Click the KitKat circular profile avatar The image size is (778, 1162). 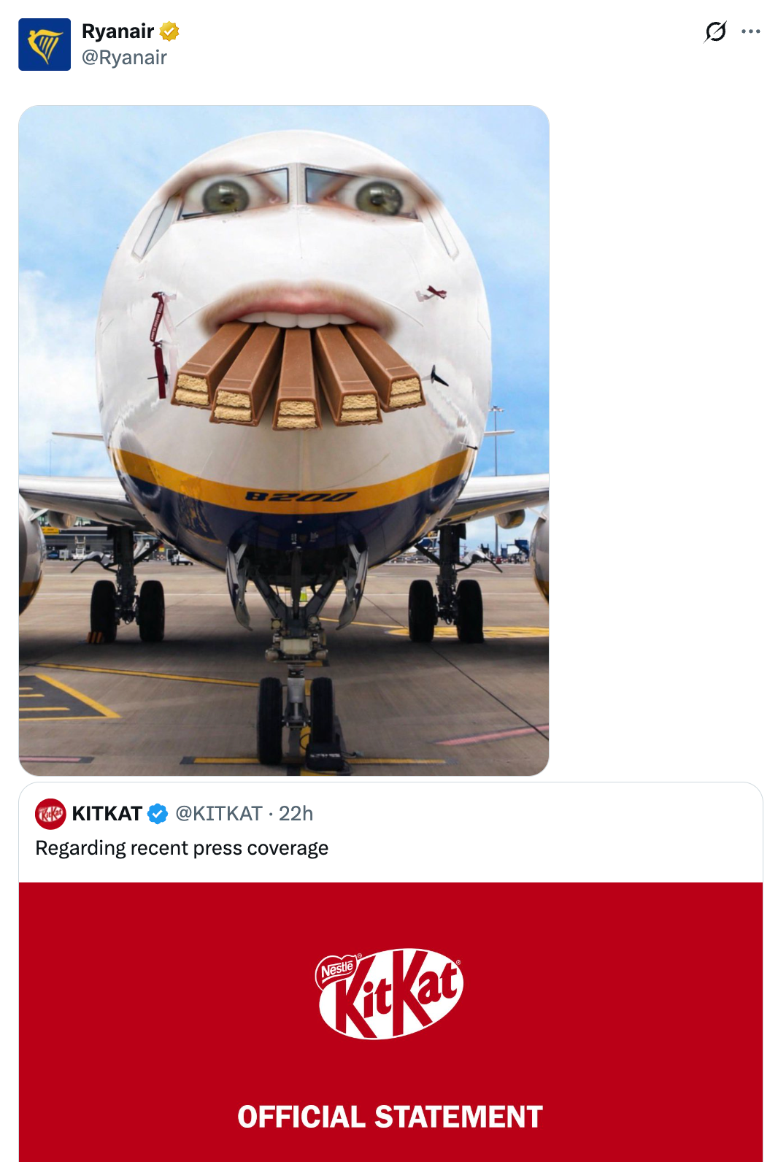(x=51, y=812)
